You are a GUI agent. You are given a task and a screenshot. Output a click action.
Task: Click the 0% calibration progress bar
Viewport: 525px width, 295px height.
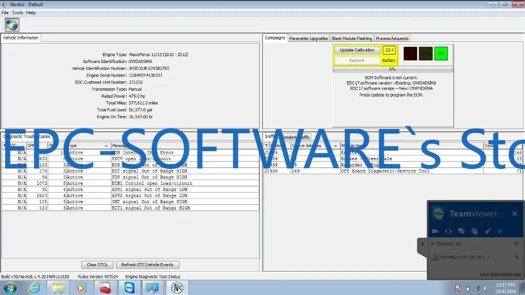tap(393, 69)
